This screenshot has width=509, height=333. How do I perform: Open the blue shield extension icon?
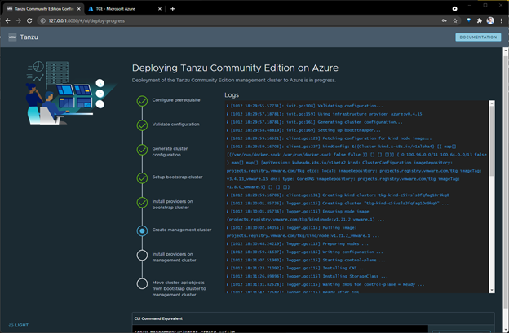(468, 20)
